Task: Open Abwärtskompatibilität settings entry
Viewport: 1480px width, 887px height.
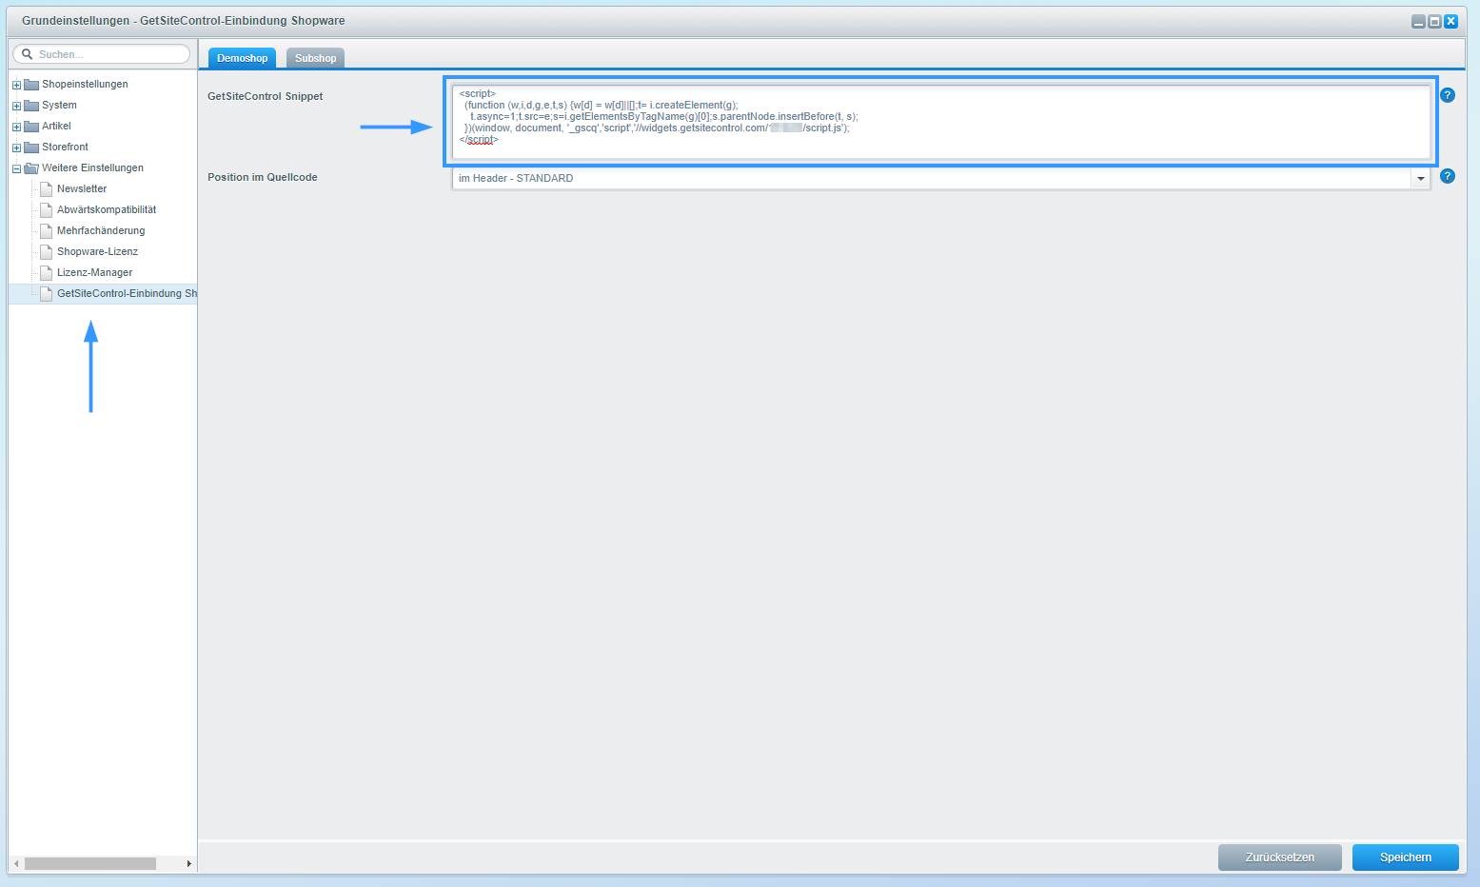Action: pyautogui.click(x=107, y=209)
